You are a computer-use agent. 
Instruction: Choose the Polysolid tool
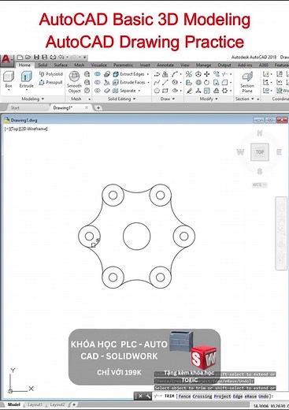(50, 74)
